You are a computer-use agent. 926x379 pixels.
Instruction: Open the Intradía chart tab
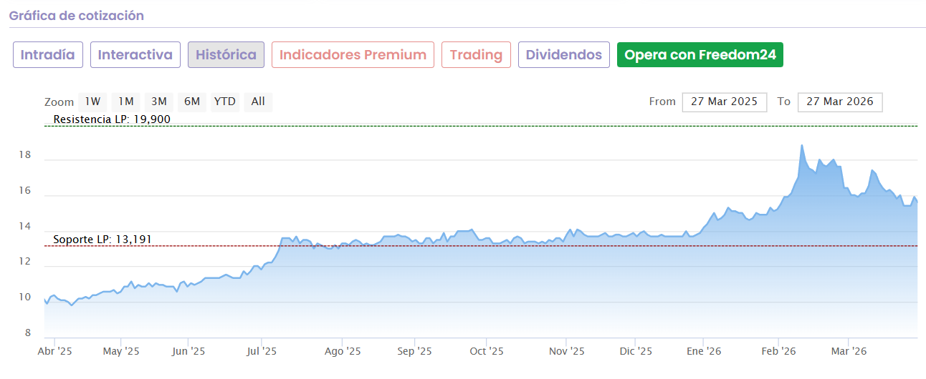(x=48, y=55)
